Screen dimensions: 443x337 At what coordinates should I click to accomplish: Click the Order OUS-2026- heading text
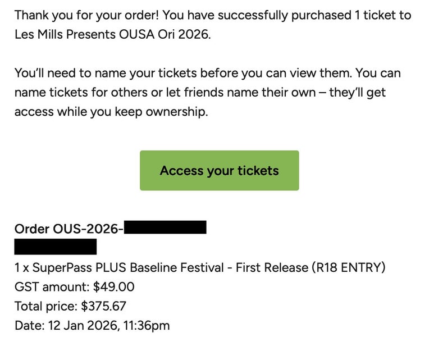click(68, 229)
